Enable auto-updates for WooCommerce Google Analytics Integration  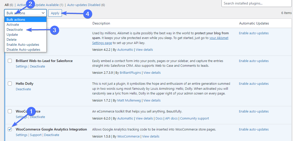click(x=254, y=129)
